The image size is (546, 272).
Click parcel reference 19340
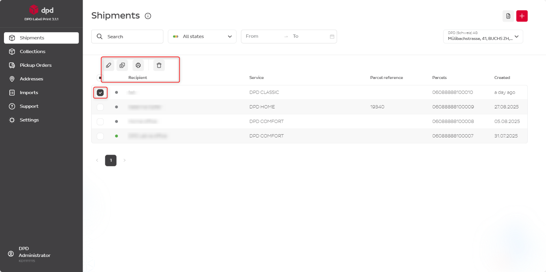[x=377, y=107]
